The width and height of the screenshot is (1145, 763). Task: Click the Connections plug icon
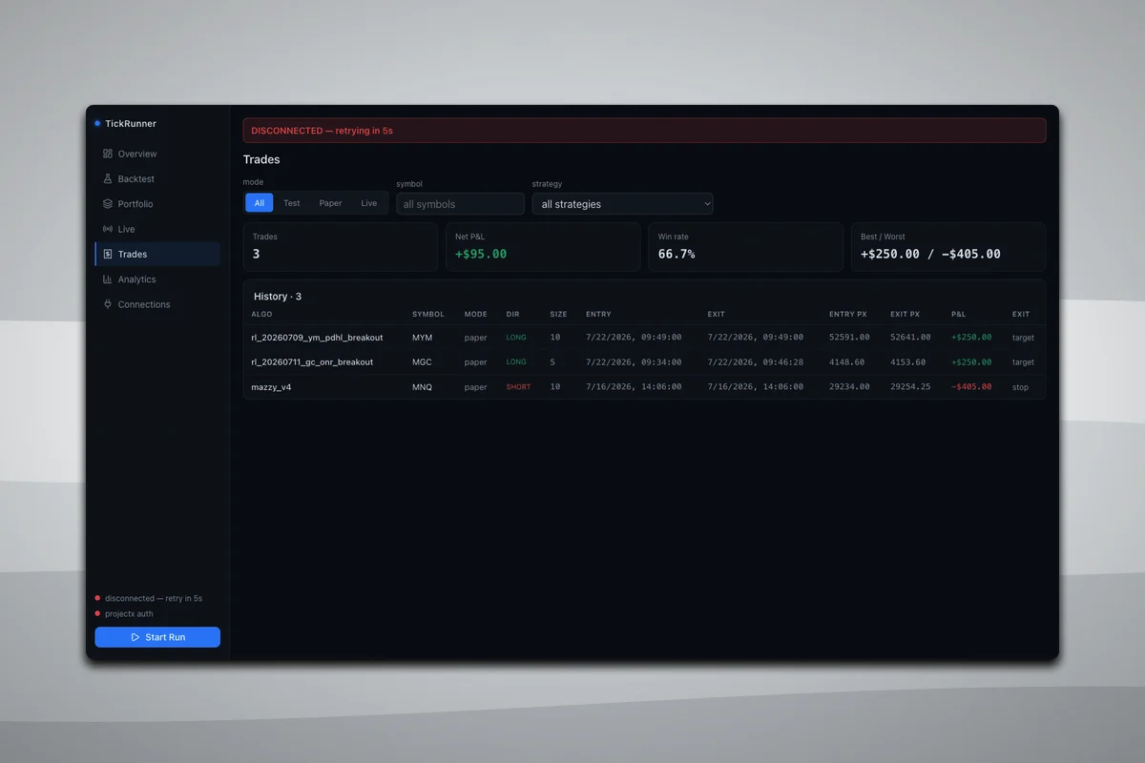click(x=108, y=304)
